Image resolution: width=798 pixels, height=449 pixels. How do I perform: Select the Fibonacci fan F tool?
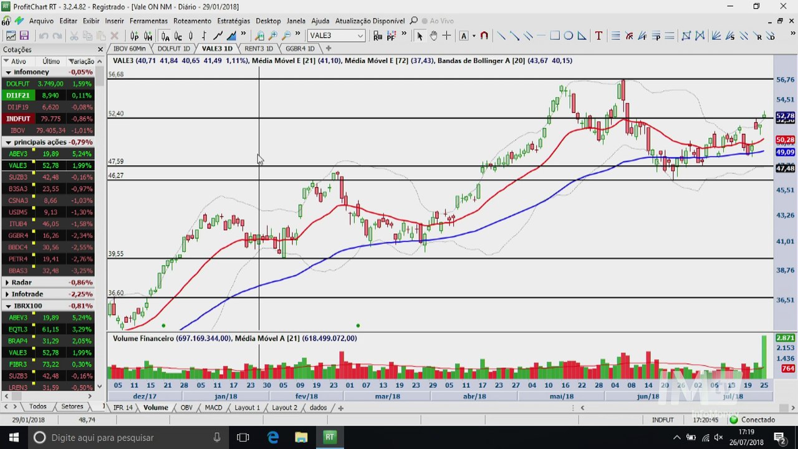pyautogui.click(x=642, y=36)
